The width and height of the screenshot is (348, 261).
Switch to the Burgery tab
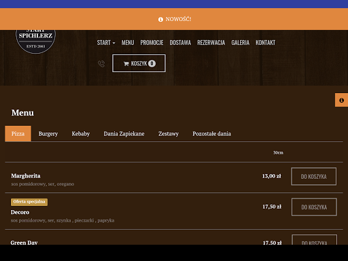coord(48,134)
